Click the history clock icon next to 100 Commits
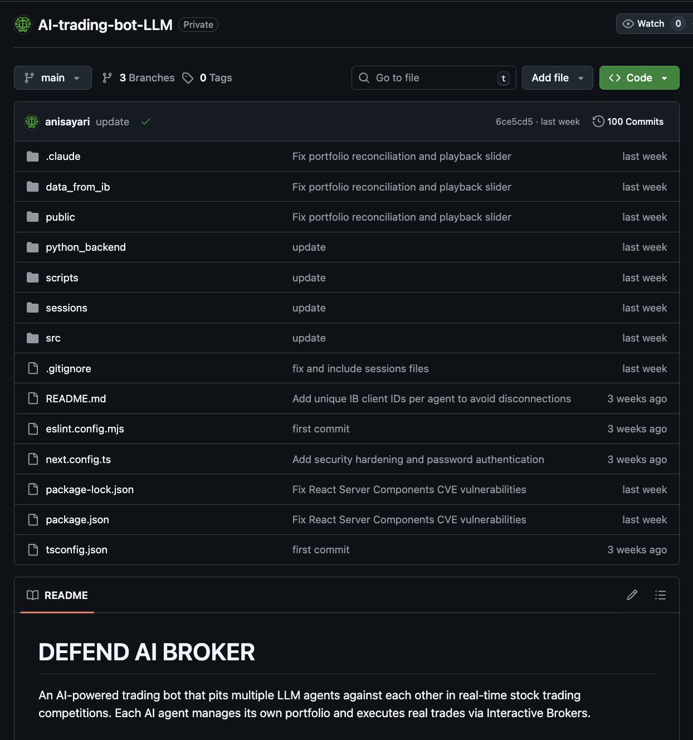Image resolution: width=693 pixels, height=740 pixels. tap(598, 121)
